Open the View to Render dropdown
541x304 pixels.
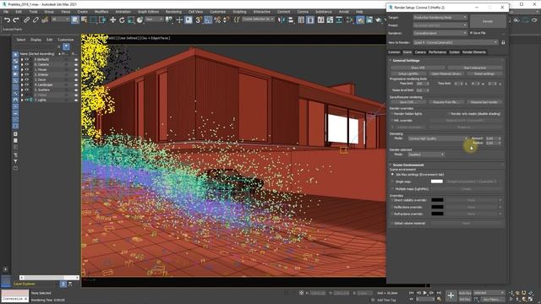[456, 42]
